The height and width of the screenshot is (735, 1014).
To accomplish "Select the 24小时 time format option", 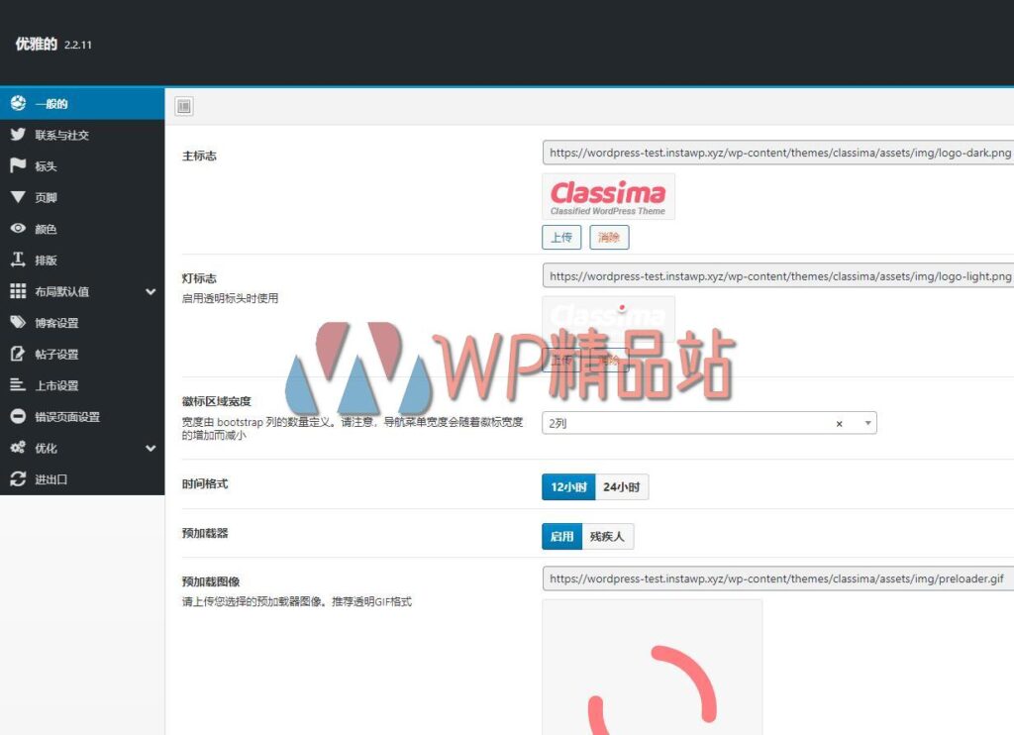I will pos(622,487).
